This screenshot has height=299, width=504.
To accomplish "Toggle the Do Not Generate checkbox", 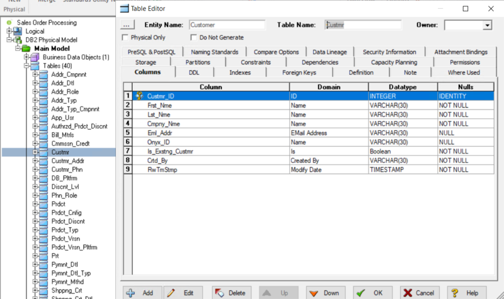I will pos(193,38).
